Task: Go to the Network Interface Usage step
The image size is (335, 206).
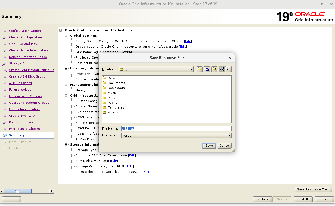Action: pyautogui.click(x=28, y=57)
